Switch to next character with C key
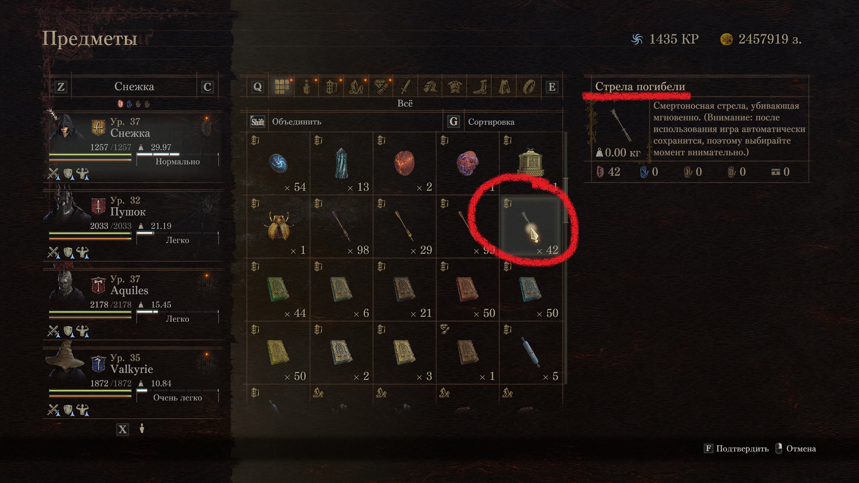The image size is (859, 483). click(x=207, y=87)
